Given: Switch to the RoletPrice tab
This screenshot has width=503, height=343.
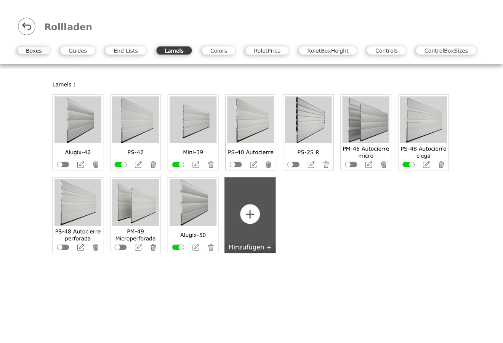Looking at the screenshot, I should tap(267, 51).
